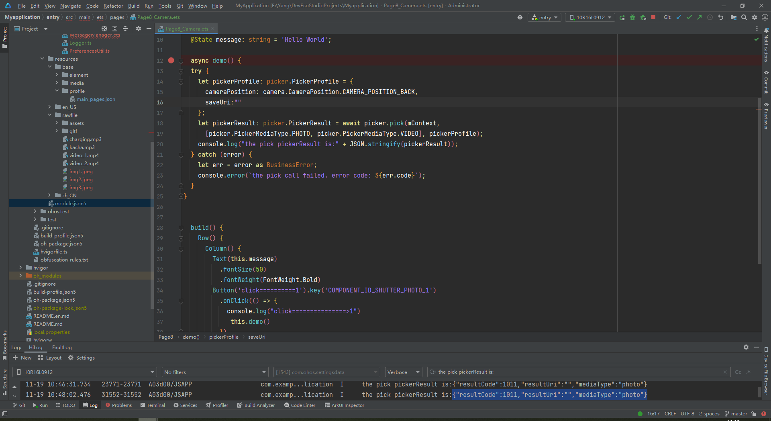
Task: Open the com.ohos.settingsdata process dropdown
Action: click(326, 372)
